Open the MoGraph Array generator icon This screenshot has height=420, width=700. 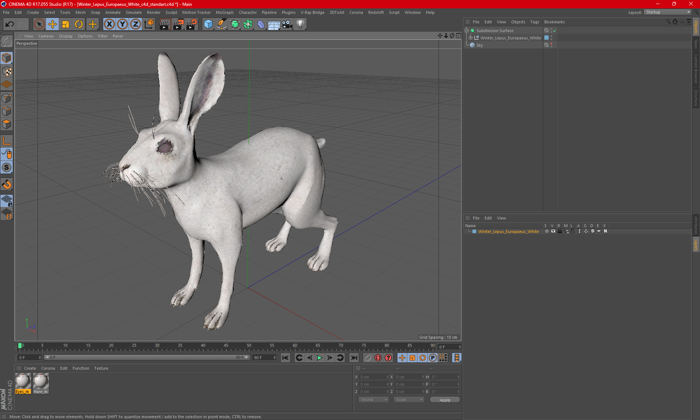tap(248, 24)
